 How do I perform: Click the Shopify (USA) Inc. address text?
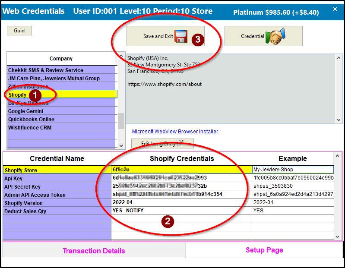tap(148, 58)
